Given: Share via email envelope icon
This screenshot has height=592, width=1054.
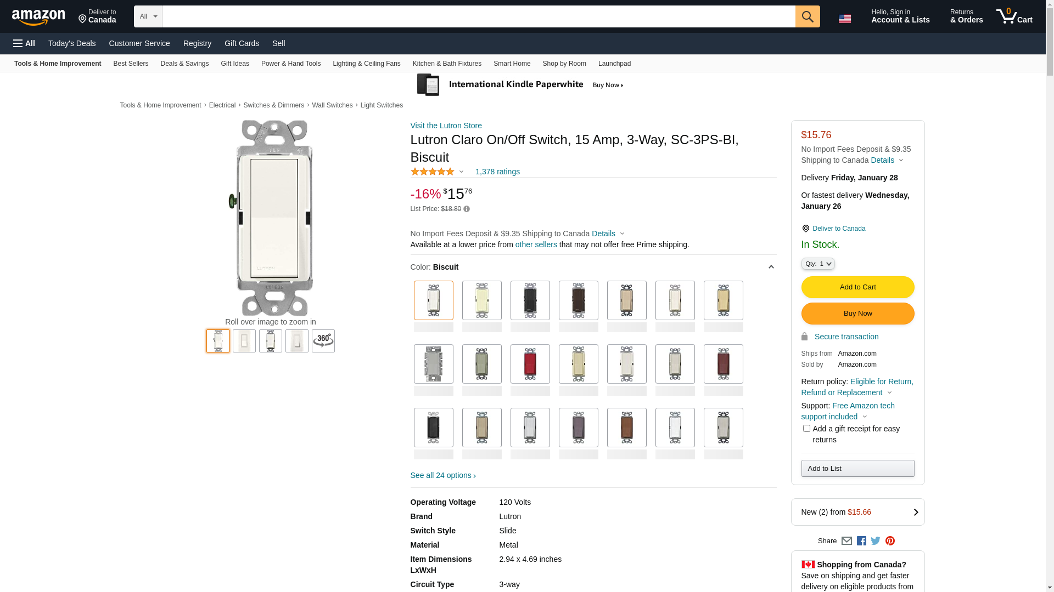Looking at the screenshot, I should click(x=846, y=541).
